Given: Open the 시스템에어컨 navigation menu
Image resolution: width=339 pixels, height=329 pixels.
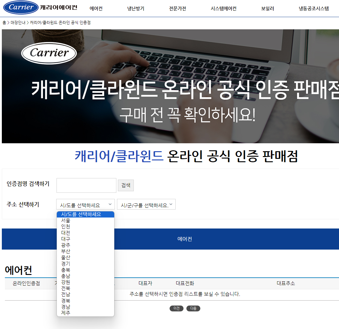Looking at the screenshot, I should click(224, 9).
